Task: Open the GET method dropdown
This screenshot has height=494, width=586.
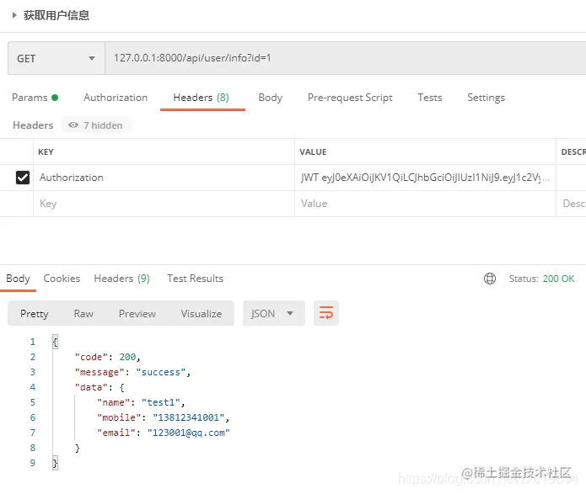Action: click(x=56, y=58)
